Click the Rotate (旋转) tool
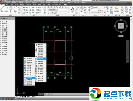Screen dimensions: 133x101 [32, 7]
